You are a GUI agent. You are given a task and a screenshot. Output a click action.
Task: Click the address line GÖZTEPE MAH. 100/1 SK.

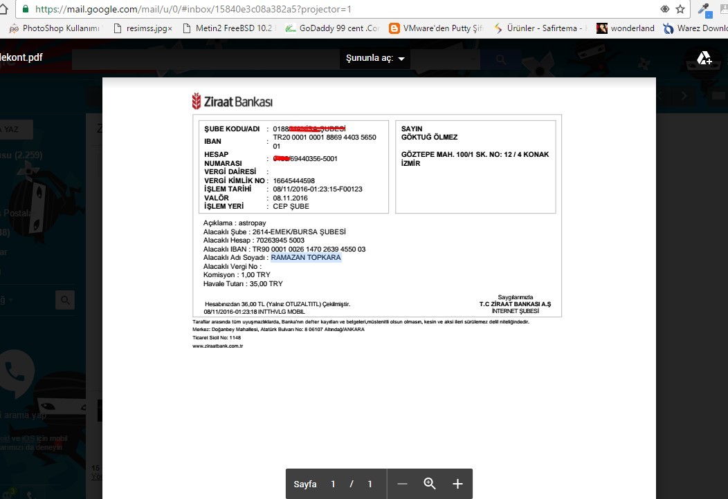tap(475, 154)
